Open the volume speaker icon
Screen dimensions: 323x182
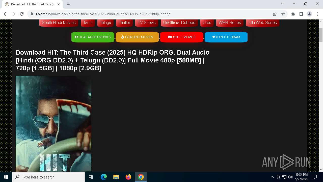pos(290,177)
